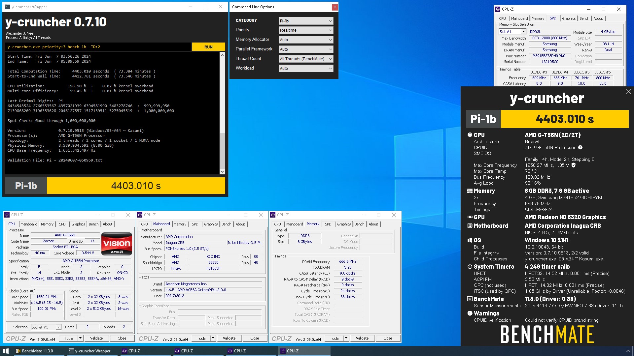Open the Thread Count dropdown
The height and width of the screenshot is (356, 634).
[306, 59]
